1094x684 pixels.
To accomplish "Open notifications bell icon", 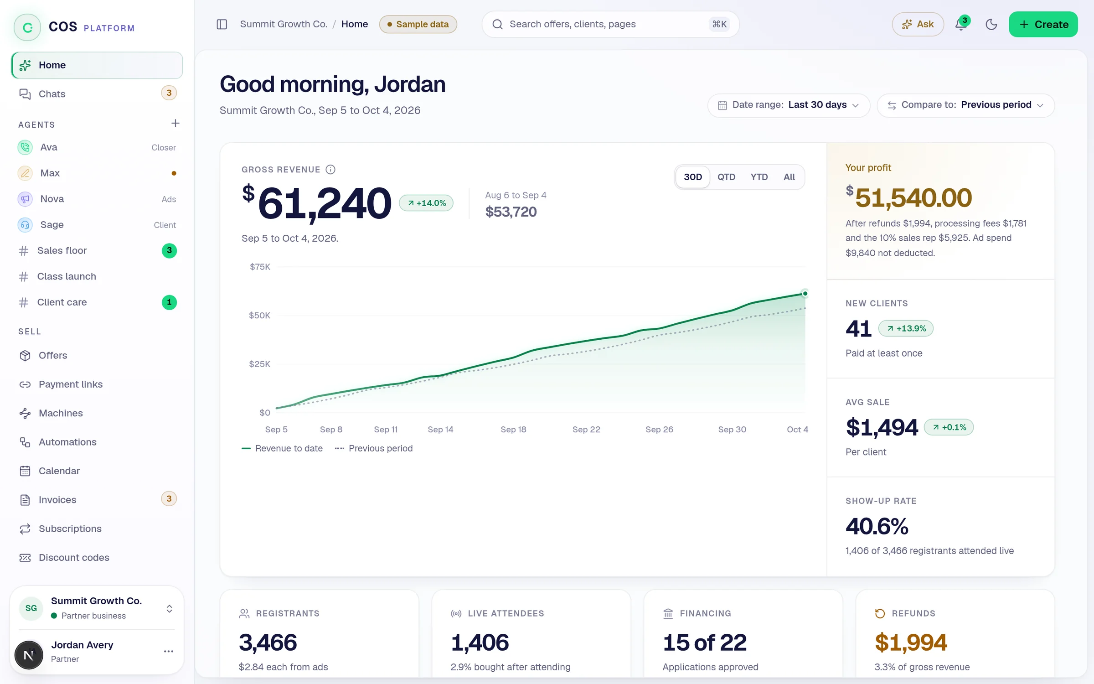I will pos(961,24).
